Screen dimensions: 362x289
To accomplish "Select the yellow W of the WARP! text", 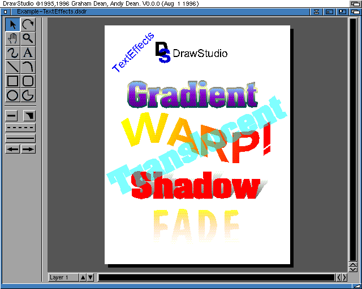I will coord(146,129).
